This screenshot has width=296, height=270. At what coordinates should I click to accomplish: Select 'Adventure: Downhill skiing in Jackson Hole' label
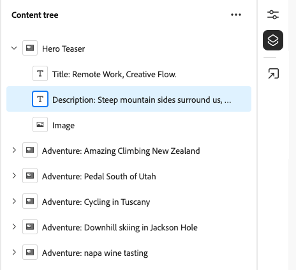[120, 227]
